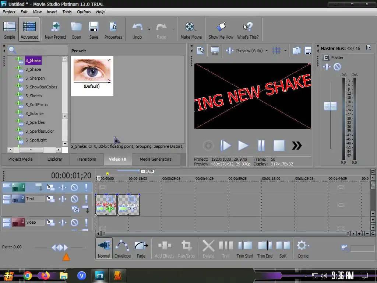This screenshot has height=283, width=377.
Task: Switch to Transitions tab
Action: 86,159
